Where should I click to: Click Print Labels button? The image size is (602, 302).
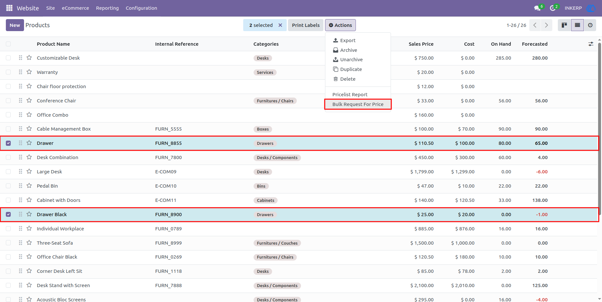click(x=306, y=25)
